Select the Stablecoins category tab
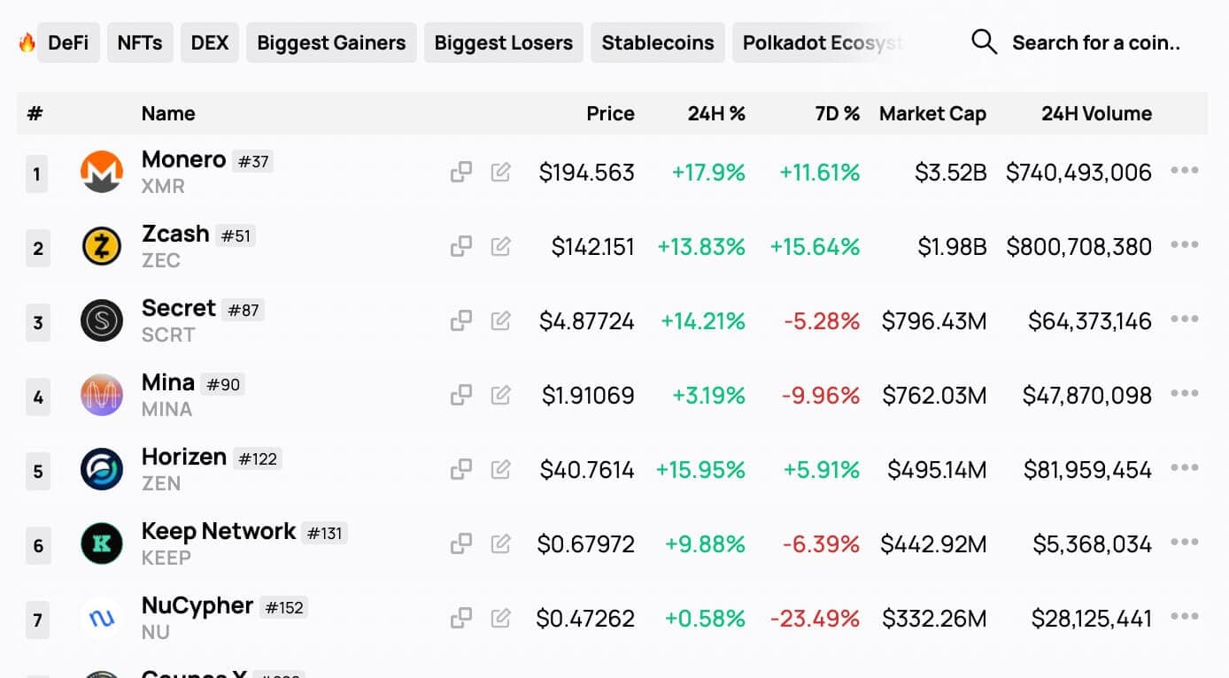This screenshot has height=678, width=1229. [658, 42]
